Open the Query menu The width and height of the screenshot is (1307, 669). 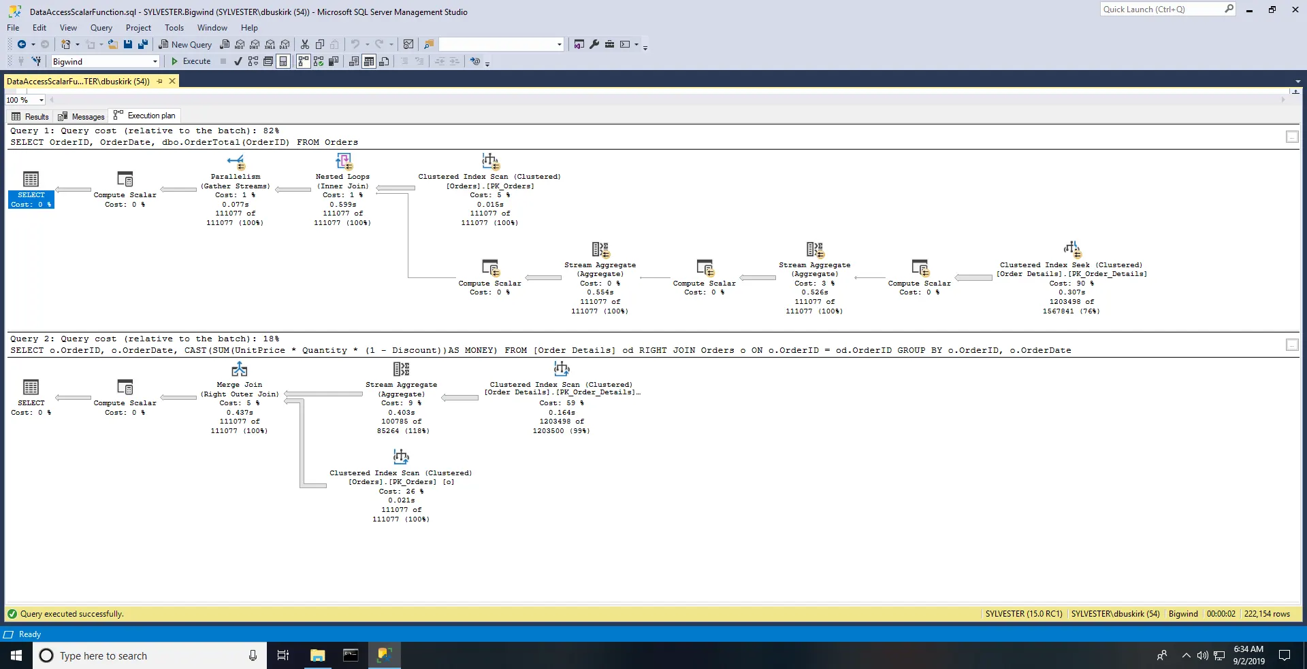(101, 28)
